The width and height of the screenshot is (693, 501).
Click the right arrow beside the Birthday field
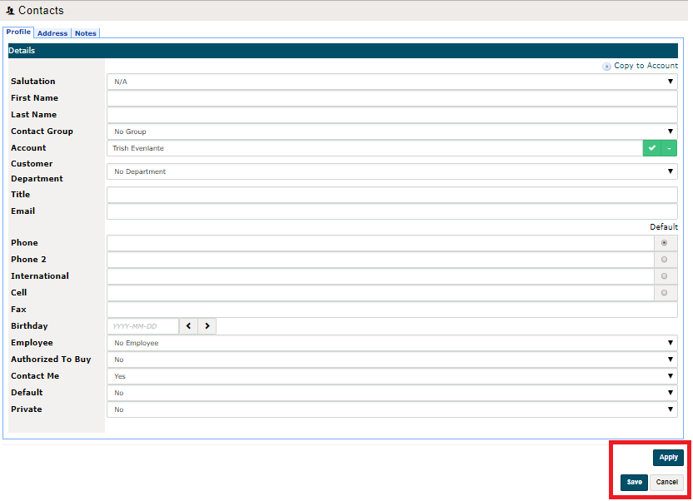[206, 325]
